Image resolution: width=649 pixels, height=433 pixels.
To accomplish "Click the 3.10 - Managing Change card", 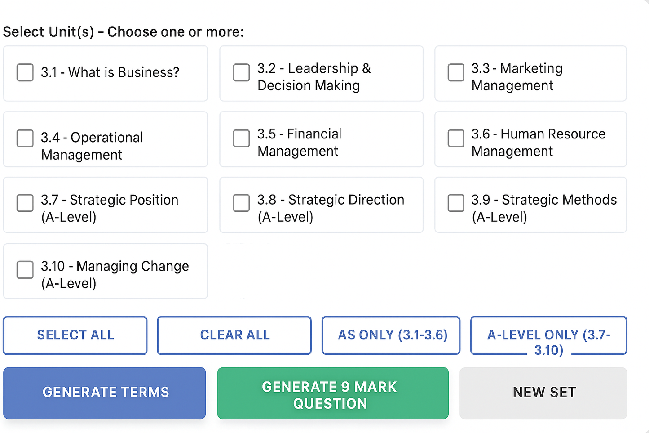I will (105, 271).
